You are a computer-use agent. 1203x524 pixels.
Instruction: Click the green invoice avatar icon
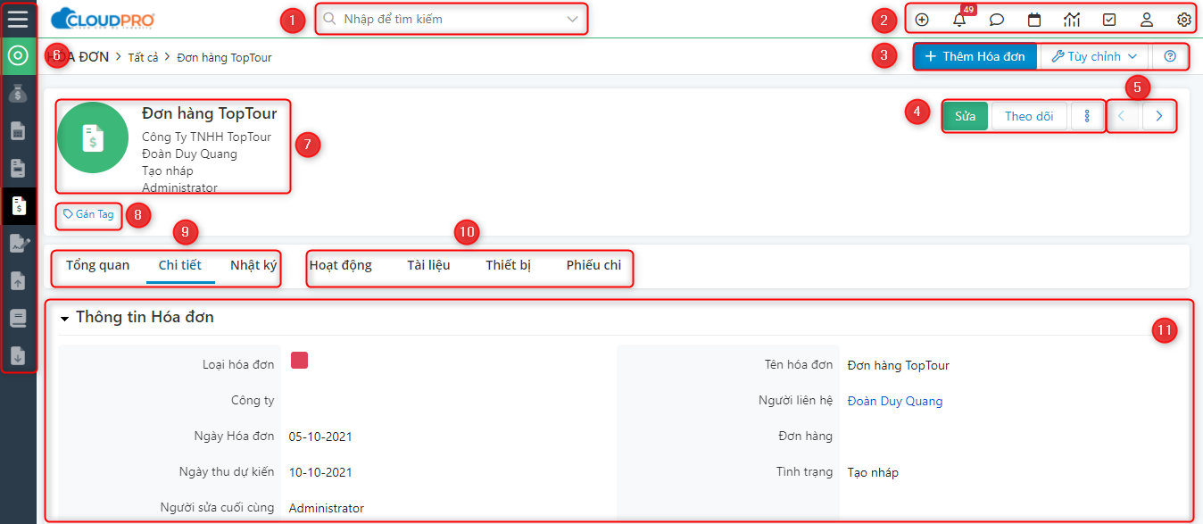click(93, 137)
